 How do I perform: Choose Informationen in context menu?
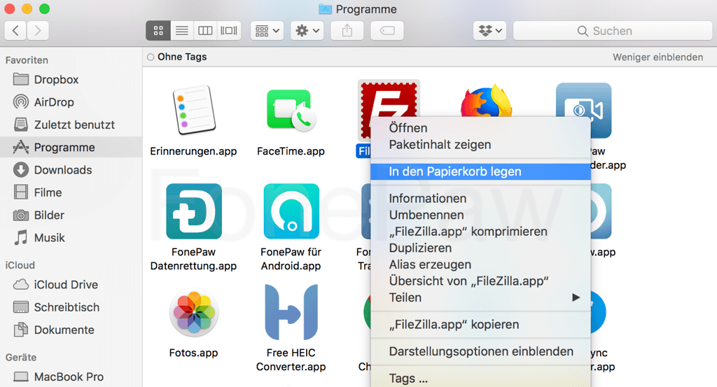pyautogui.click(x=480, y=198)
